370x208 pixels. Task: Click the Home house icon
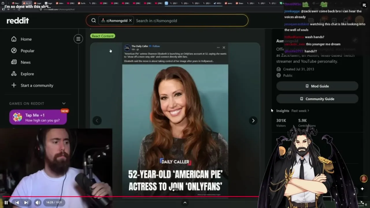pos(14,39)
